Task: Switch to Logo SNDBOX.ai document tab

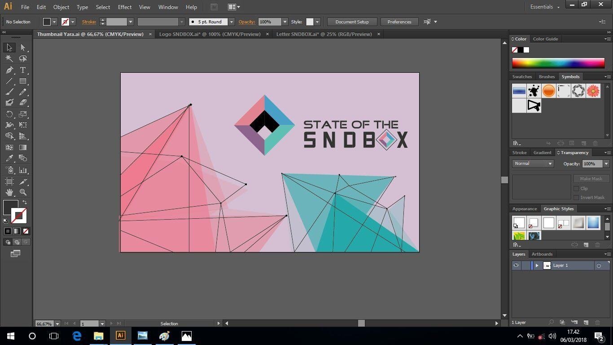Action: (x=210, y=34)
